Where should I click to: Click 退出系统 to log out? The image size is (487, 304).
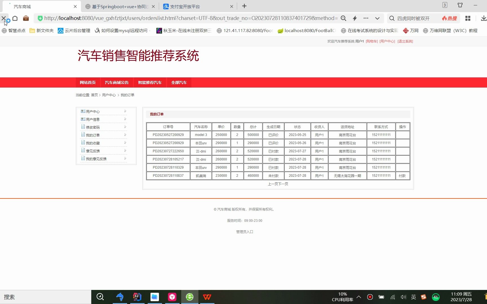[x=405, y=41]
